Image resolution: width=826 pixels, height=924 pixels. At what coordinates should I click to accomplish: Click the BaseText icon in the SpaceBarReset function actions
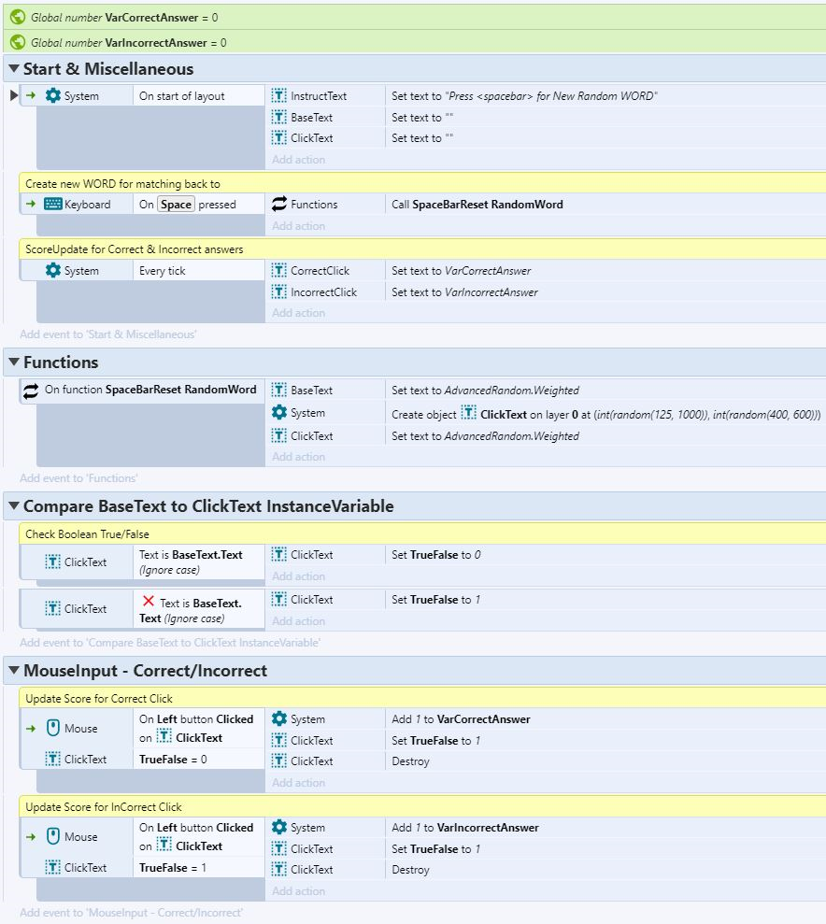(x=279, y=391)
